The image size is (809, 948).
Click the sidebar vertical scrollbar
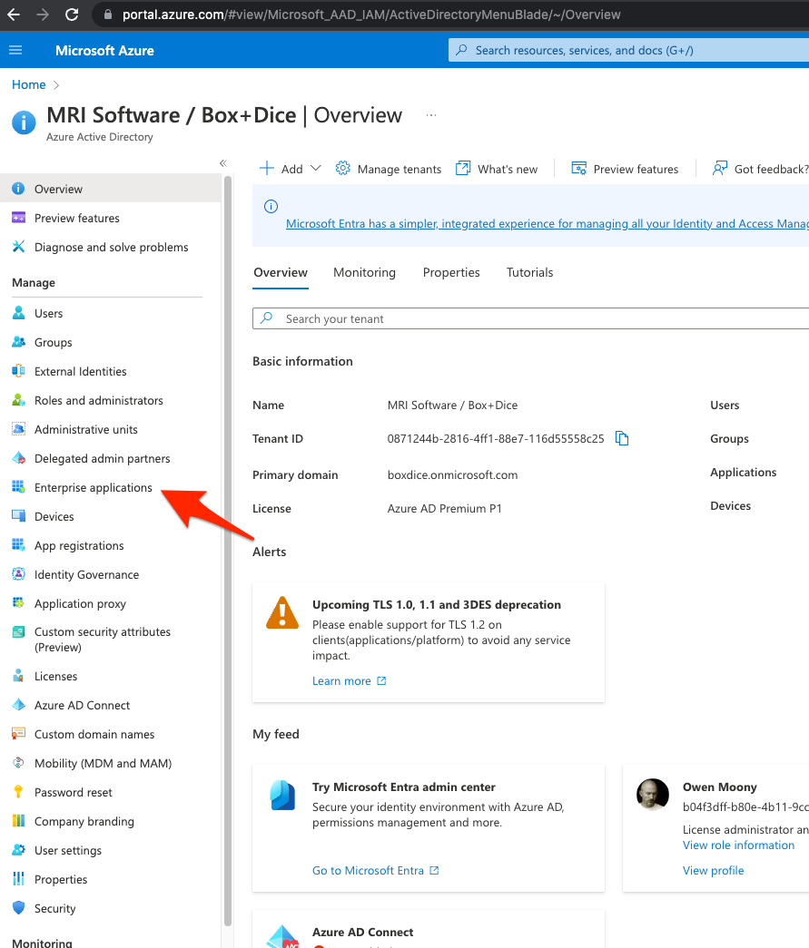click(228, 550)
